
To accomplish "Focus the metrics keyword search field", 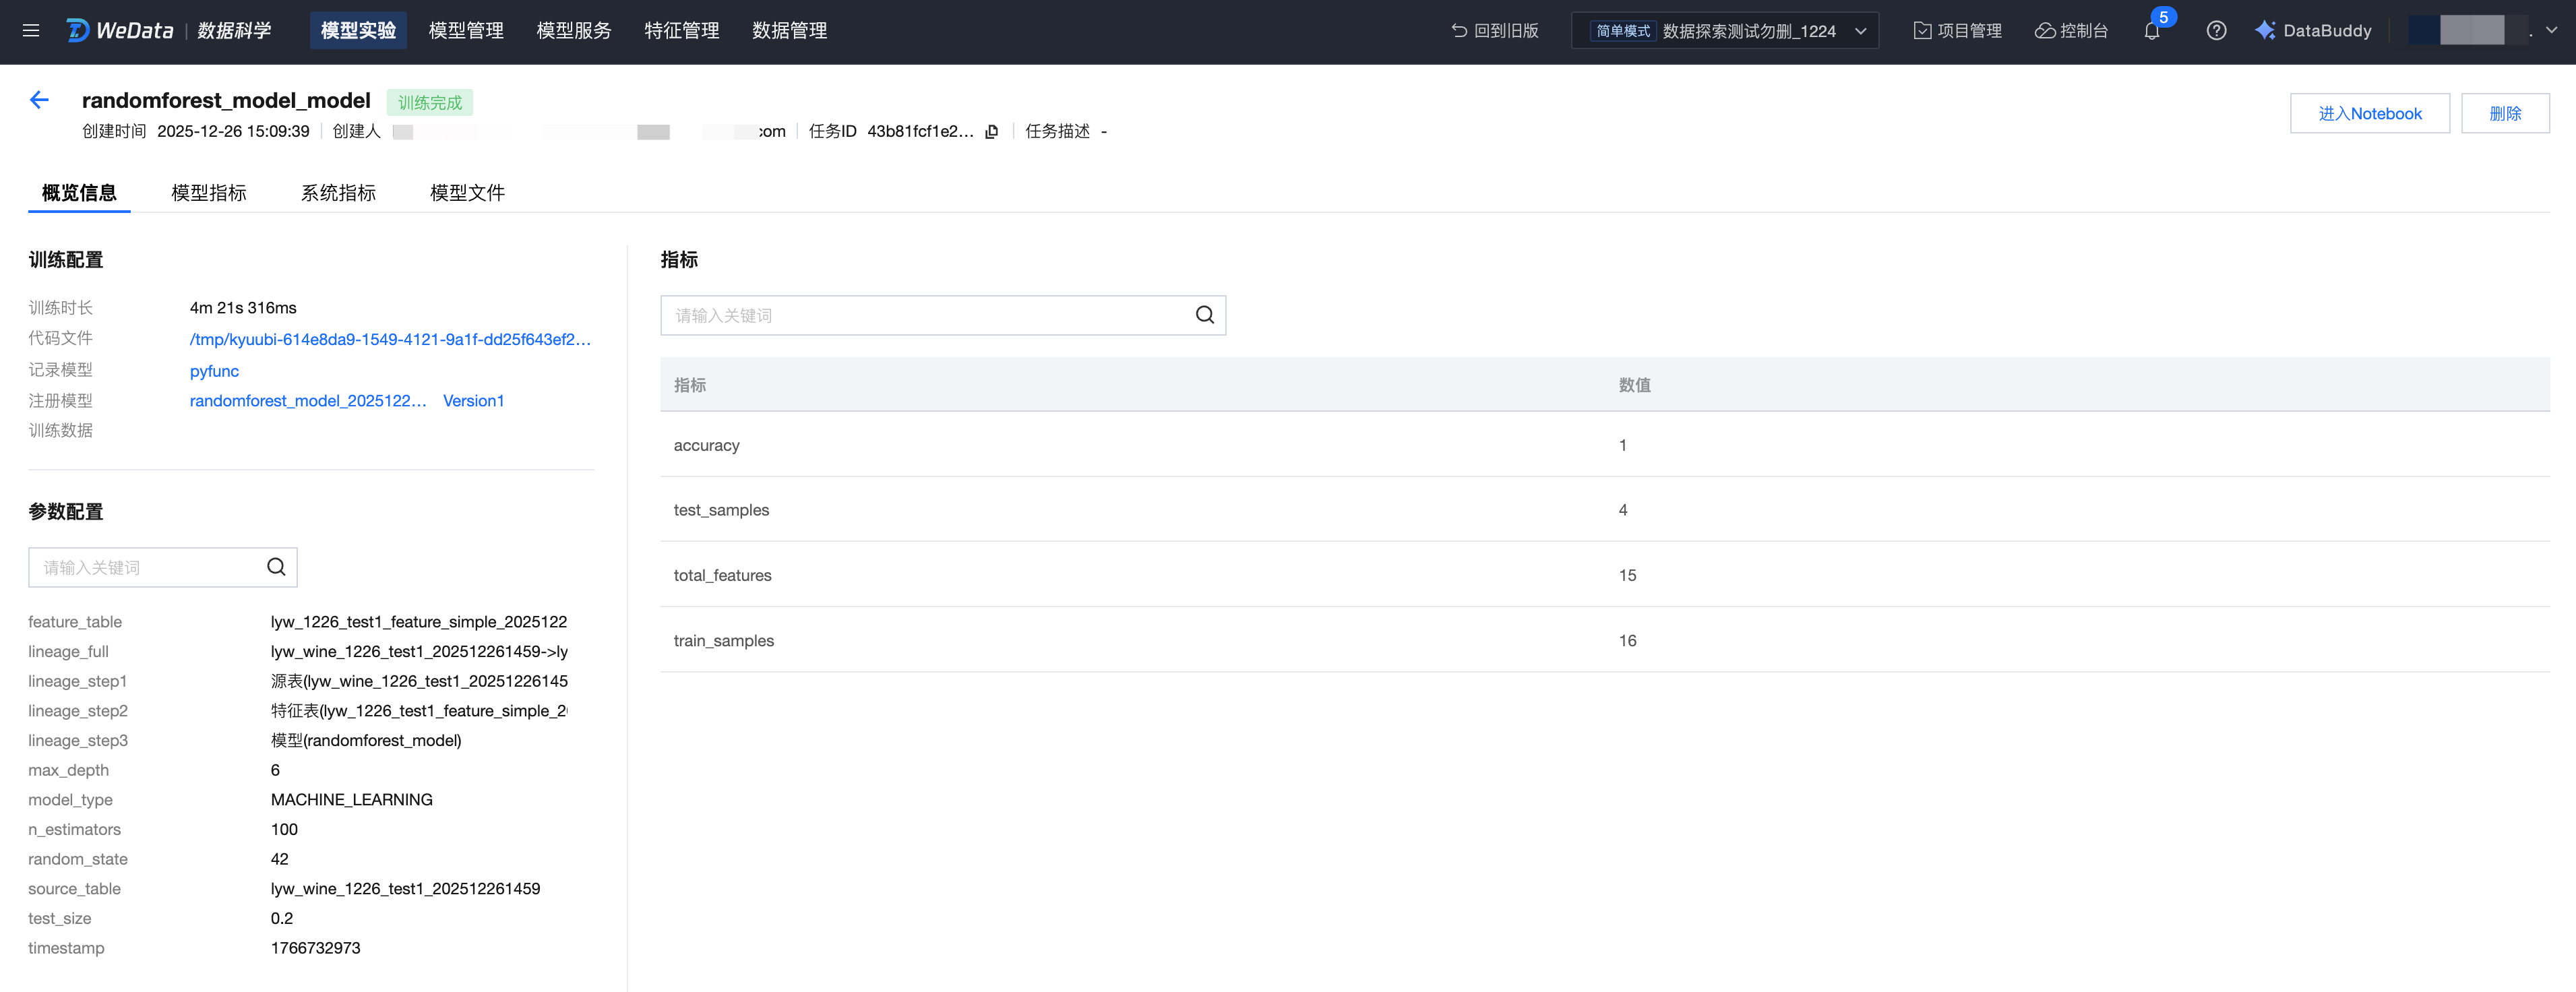I will (x=925, y=315).
